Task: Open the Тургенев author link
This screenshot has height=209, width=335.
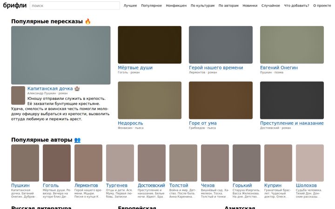Action: pyautogui.click(x=117, y=185)
